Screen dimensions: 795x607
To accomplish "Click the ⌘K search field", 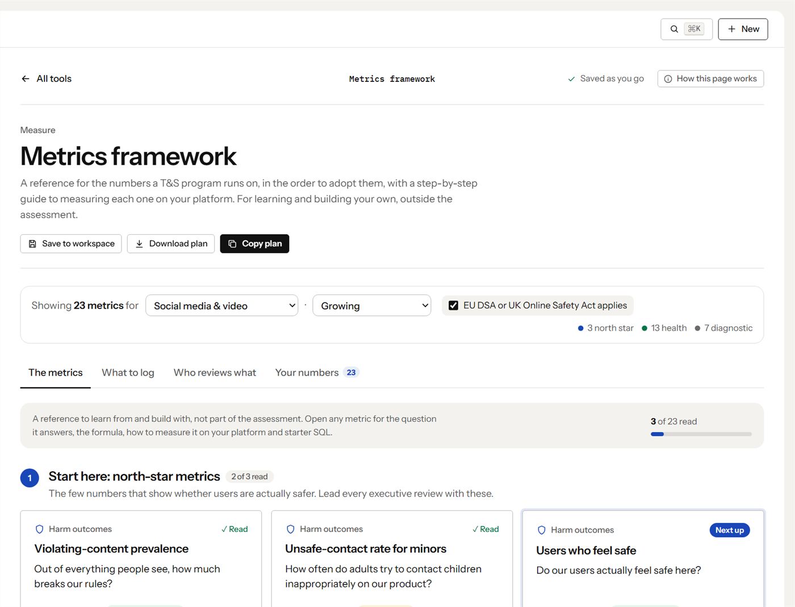I will pos(687,29).
